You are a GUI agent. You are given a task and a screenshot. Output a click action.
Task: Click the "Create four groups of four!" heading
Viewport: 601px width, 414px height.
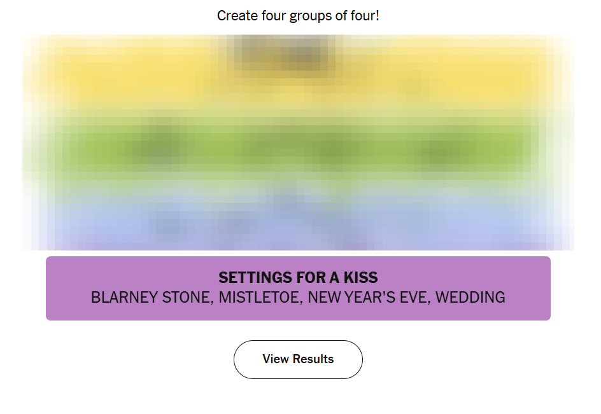click(298, 15)
